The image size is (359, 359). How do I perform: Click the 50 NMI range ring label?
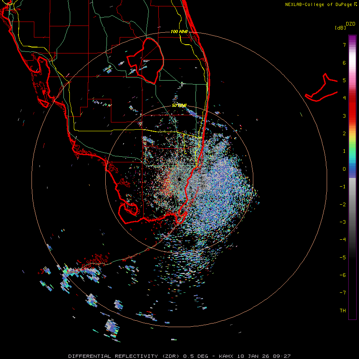coord(179,106)
